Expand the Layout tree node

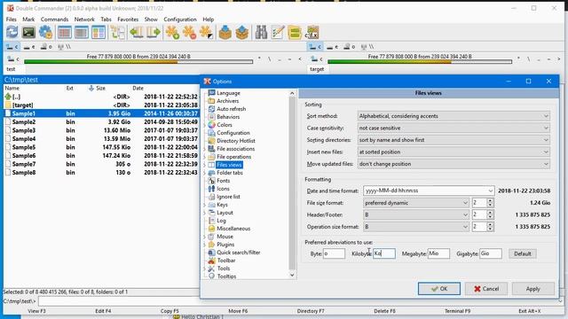[x=205, y=213]
